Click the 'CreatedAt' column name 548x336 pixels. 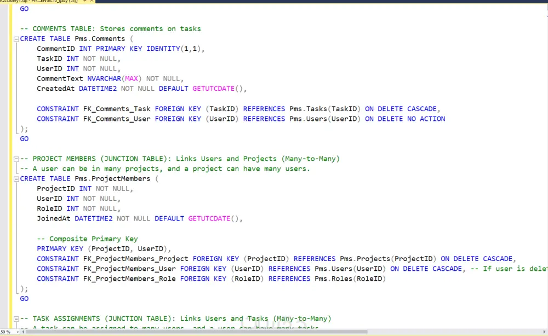click(x=55, y=89)
